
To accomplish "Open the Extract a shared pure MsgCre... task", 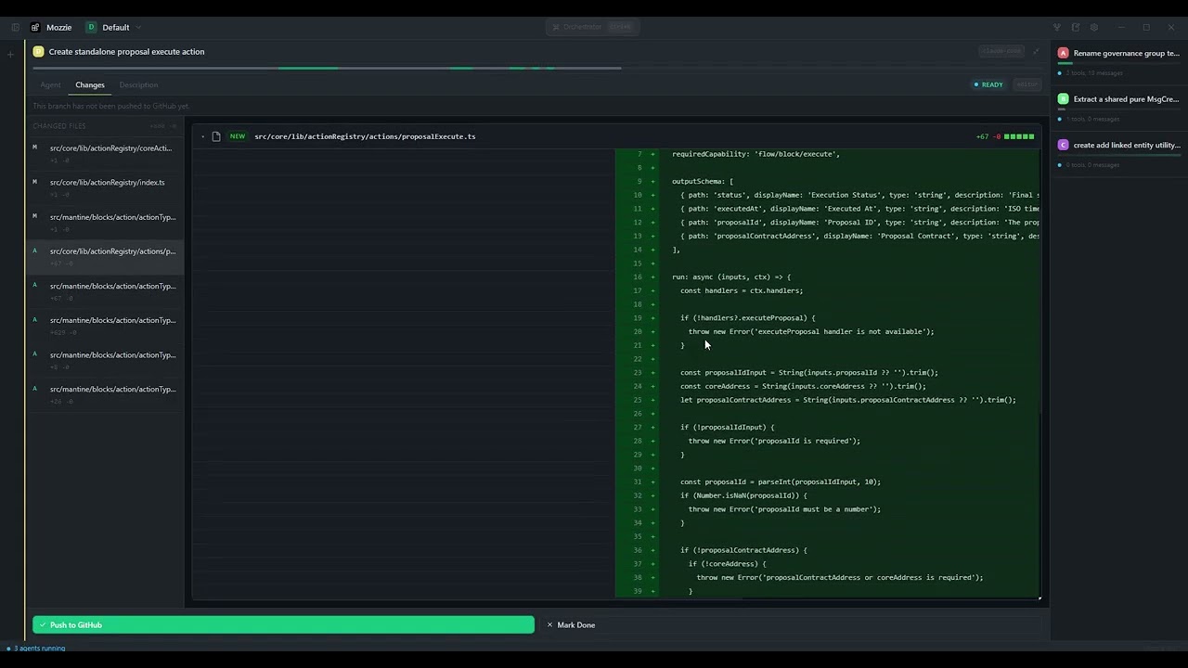I will tap(1126, 99).
